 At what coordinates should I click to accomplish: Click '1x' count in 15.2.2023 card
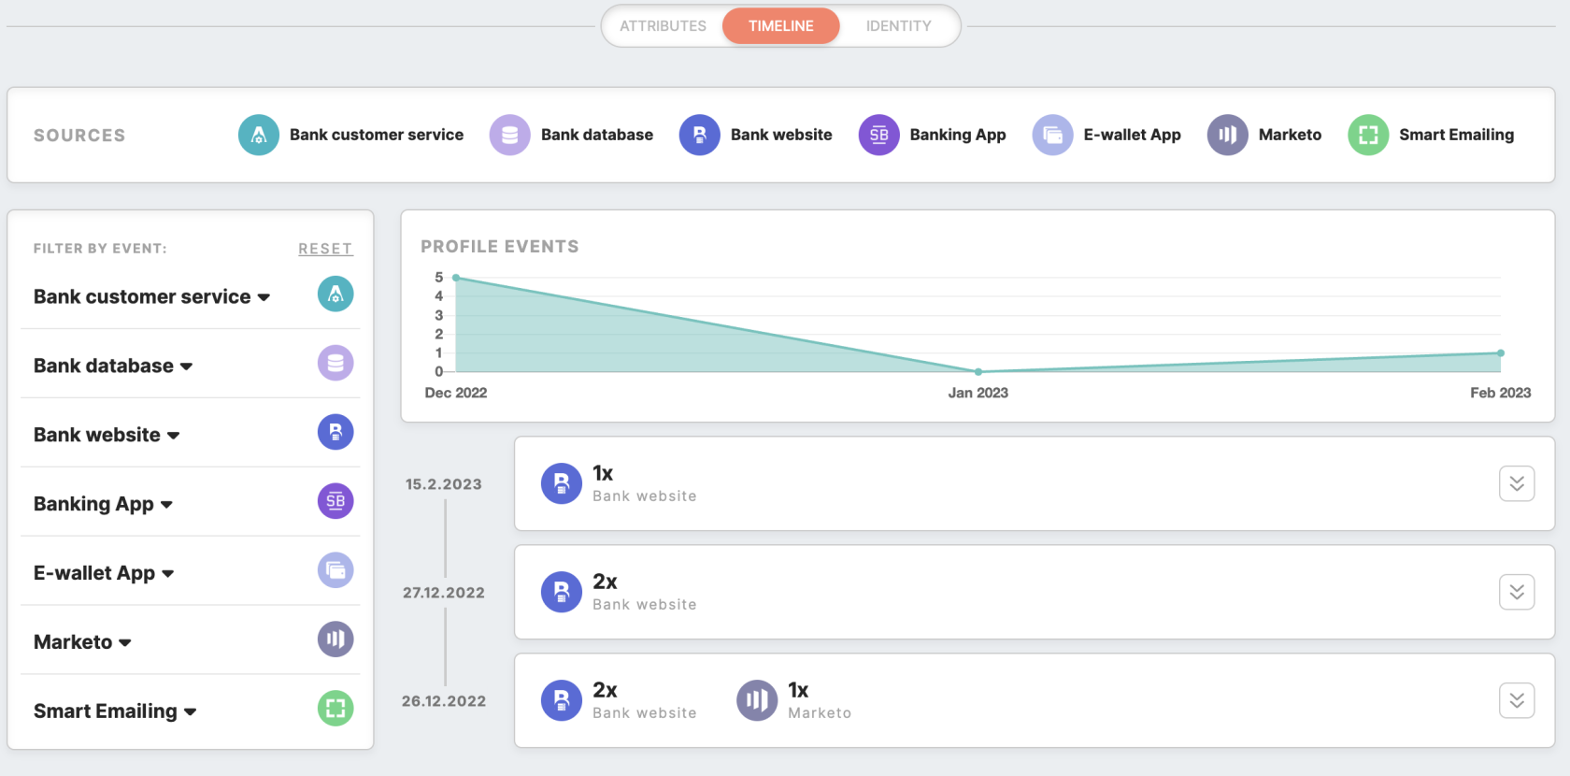tap(603, 473)
